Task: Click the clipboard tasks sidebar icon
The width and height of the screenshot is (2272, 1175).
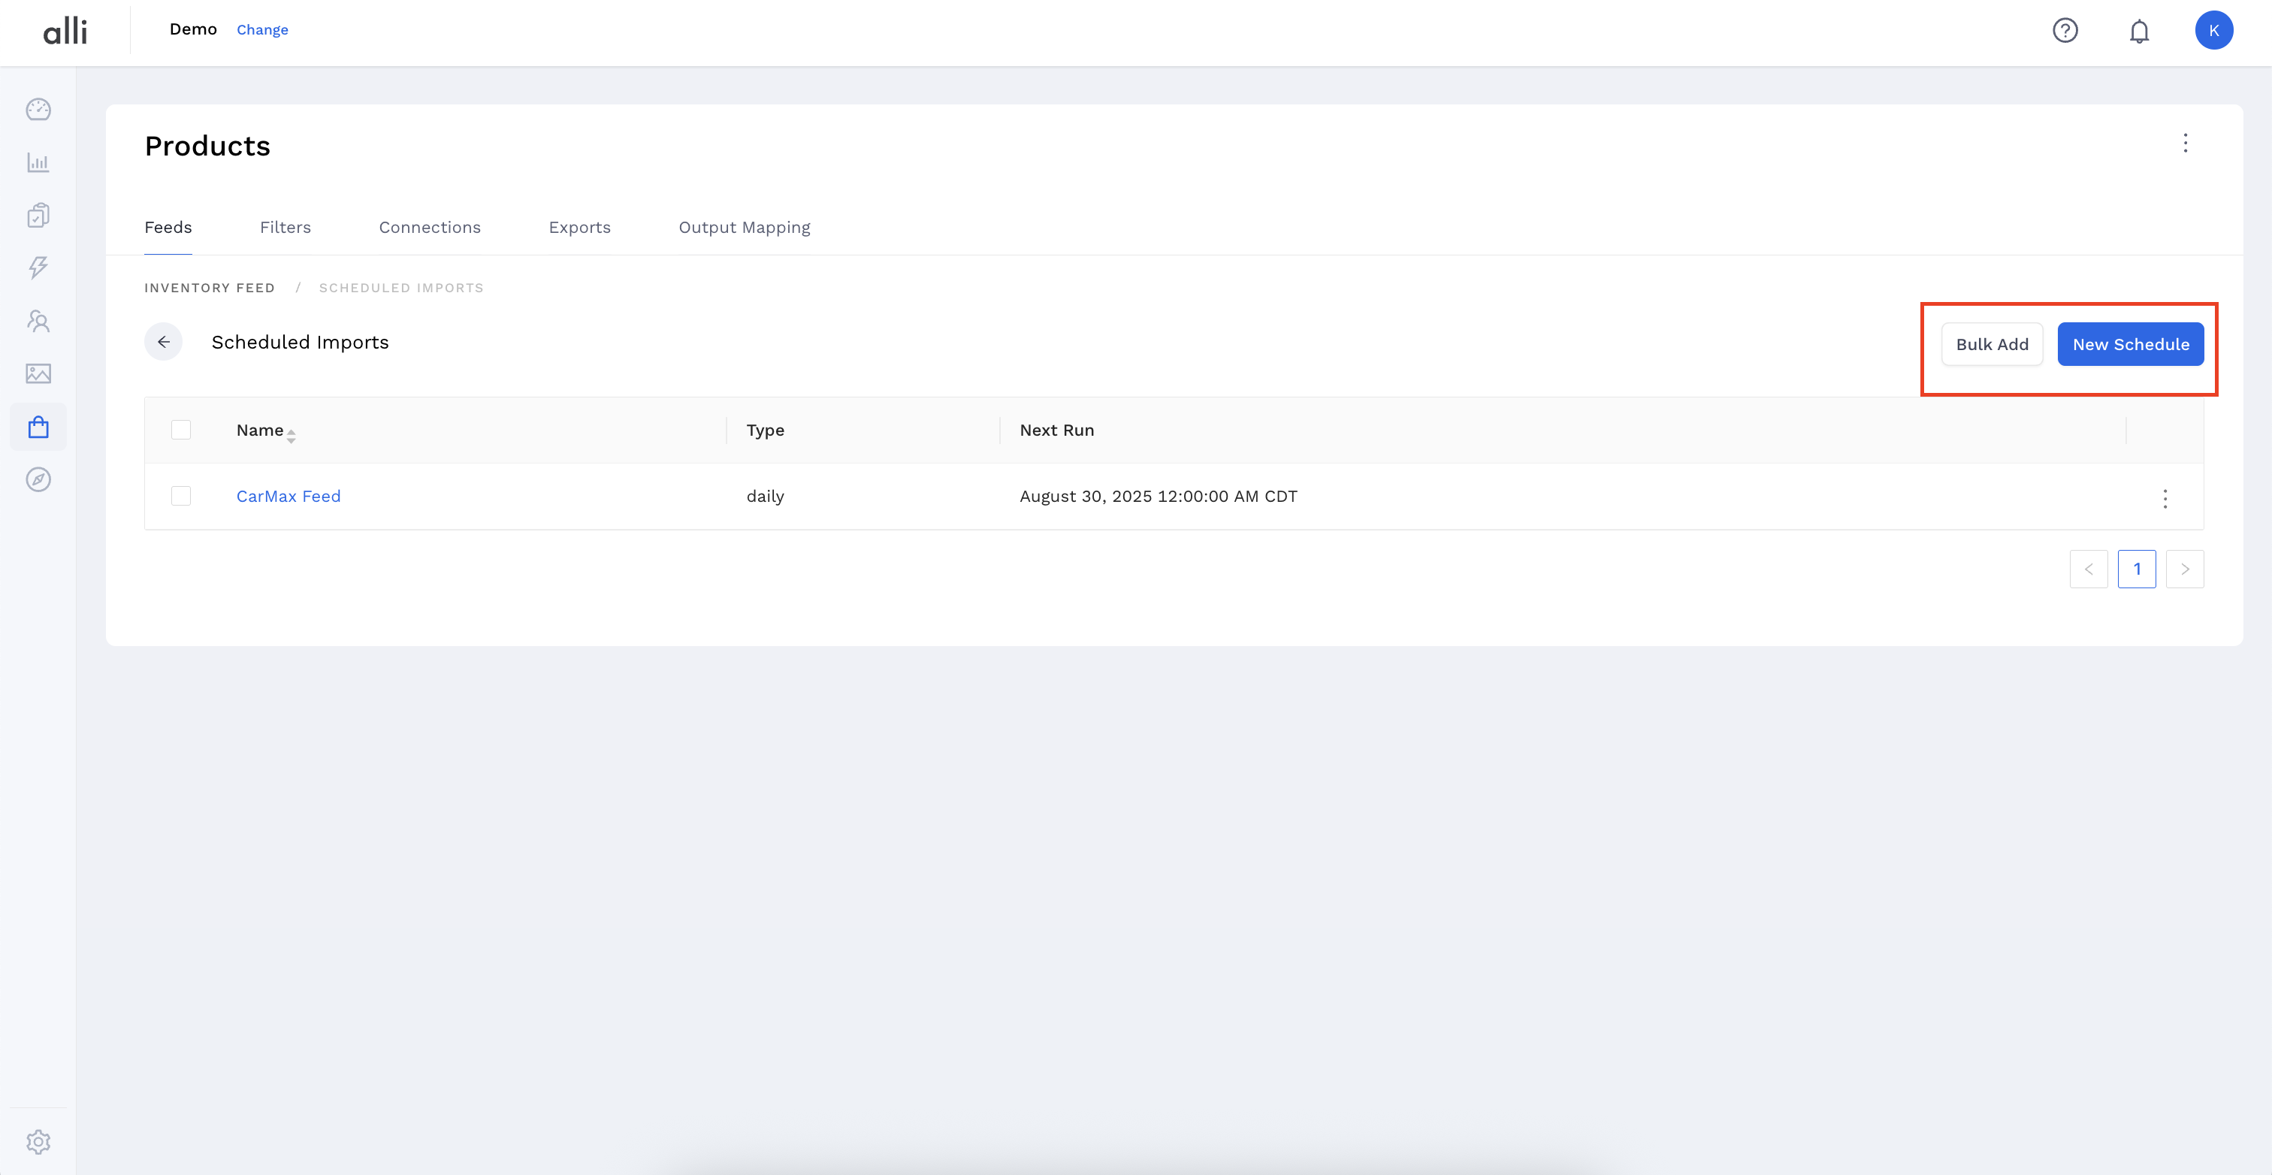Action: (38, 215)
